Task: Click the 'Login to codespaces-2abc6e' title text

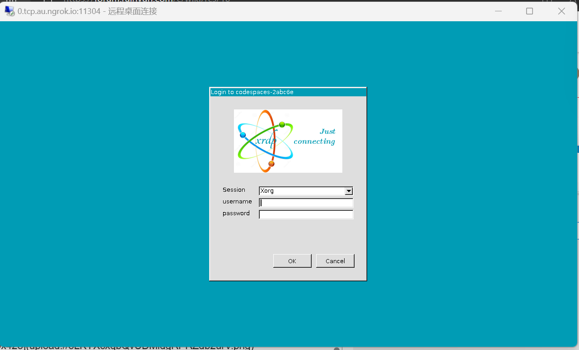Action: tap(252, 92)
